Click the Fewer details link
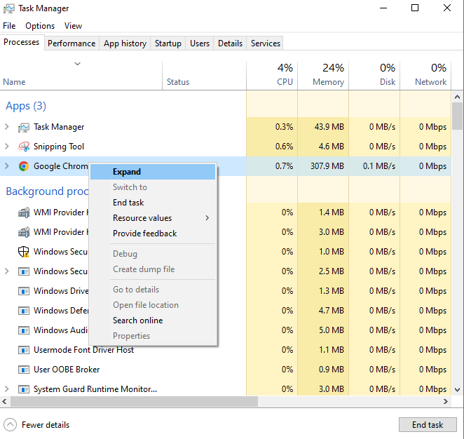464x439 pixels. click(x=46, y=425)
